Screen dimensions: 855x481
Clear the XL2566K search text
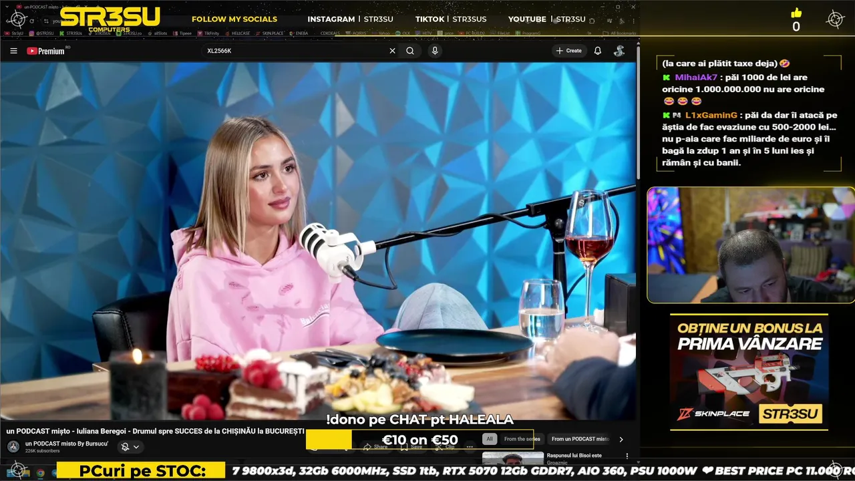pyautogui.click(x=392, y=51)
